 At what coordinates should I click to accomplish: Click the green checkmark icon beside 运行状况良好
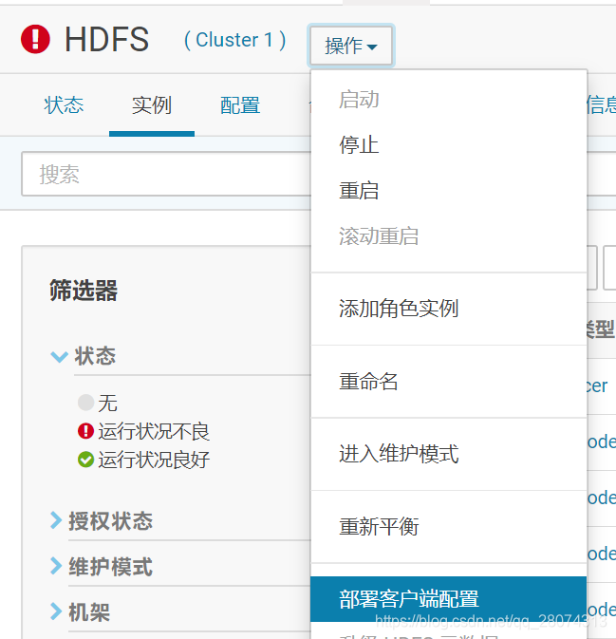pos(86,460)
